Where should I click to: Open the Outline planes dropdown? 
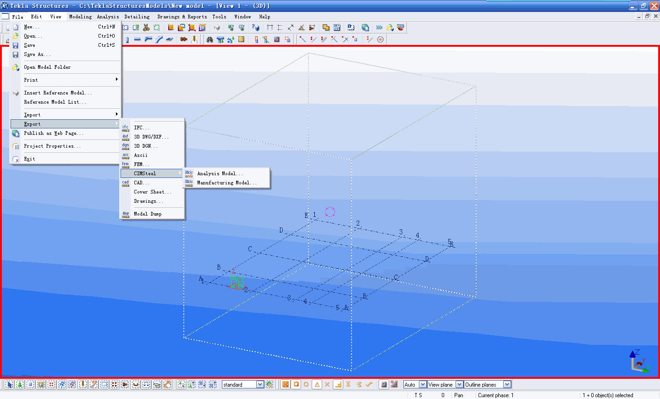pos(507,384)
